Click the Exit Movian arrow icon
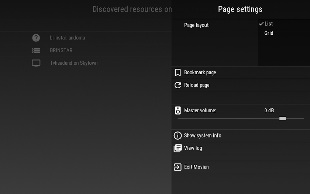The image size is (310, 194). tap(178, 167)
